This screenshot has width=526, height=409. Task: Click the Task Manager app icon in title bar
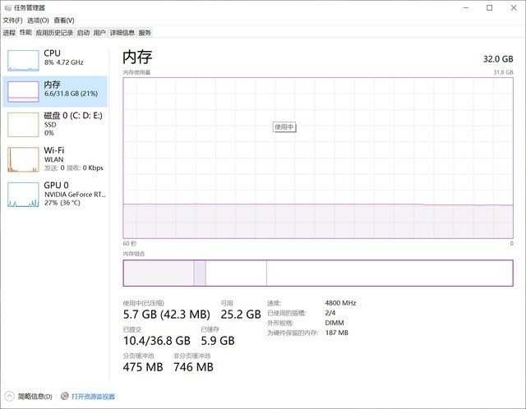tap(7, 7)
